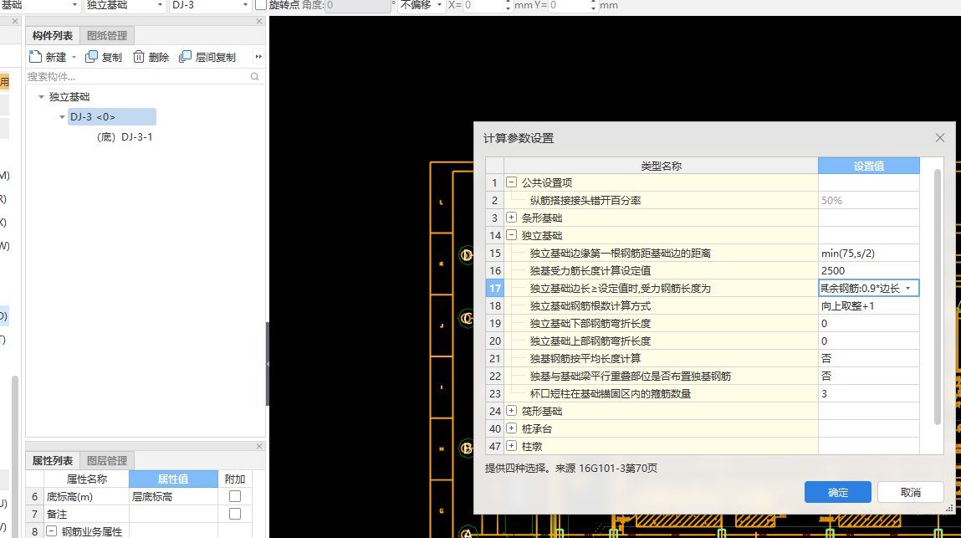Click the 层间复制 icon
This screenshot has height=538, width=961.
[185, 56]
